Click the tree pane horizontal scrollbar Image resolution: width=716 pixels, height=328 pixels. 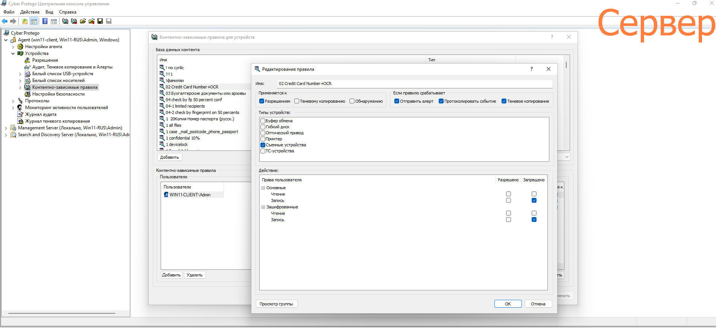(62, 313)
